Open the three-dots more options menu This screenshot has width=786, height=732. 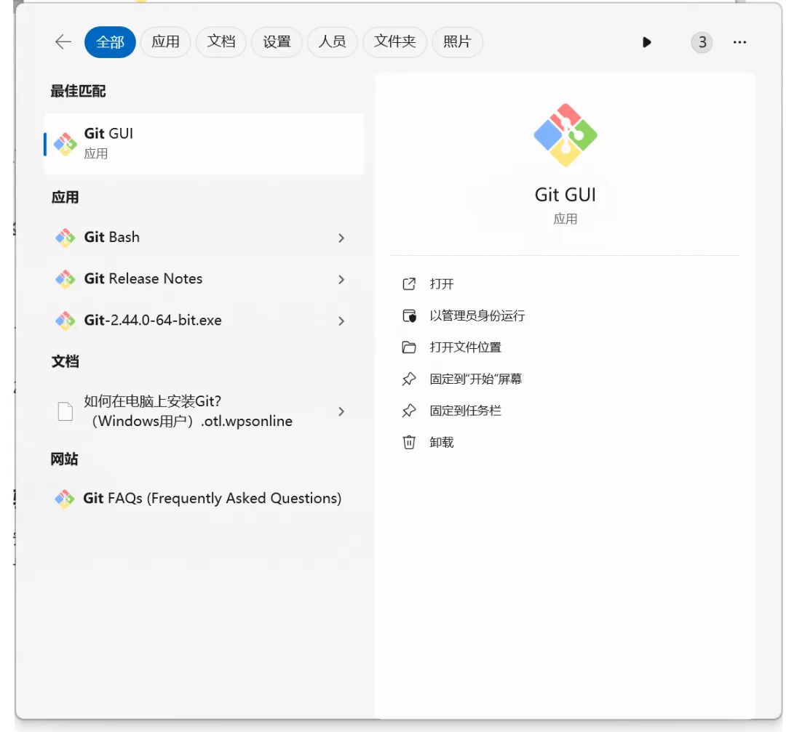pyautogui.click(x=739, y=42)
